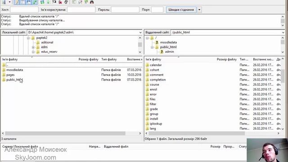288x162 pixels.
Task: Open the directory listing filters dialog
Action: (74, 2)
